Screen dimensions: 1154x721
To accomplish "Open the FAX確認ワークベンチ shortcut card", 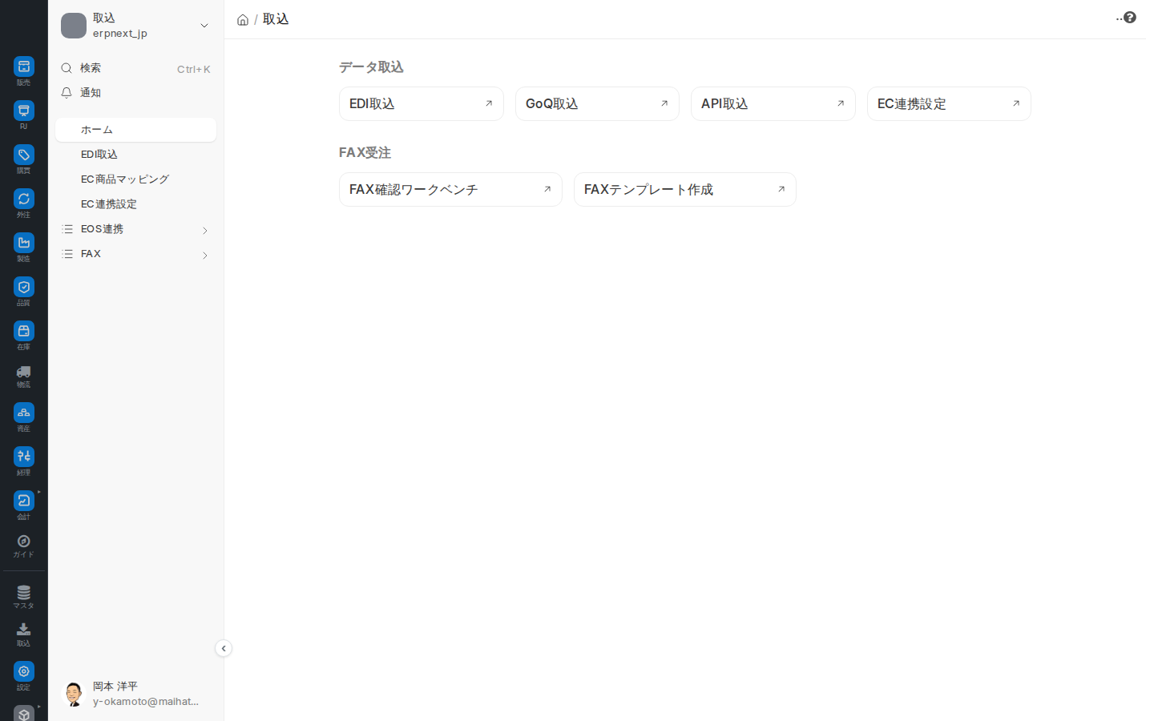I will (x=450, y=189).
